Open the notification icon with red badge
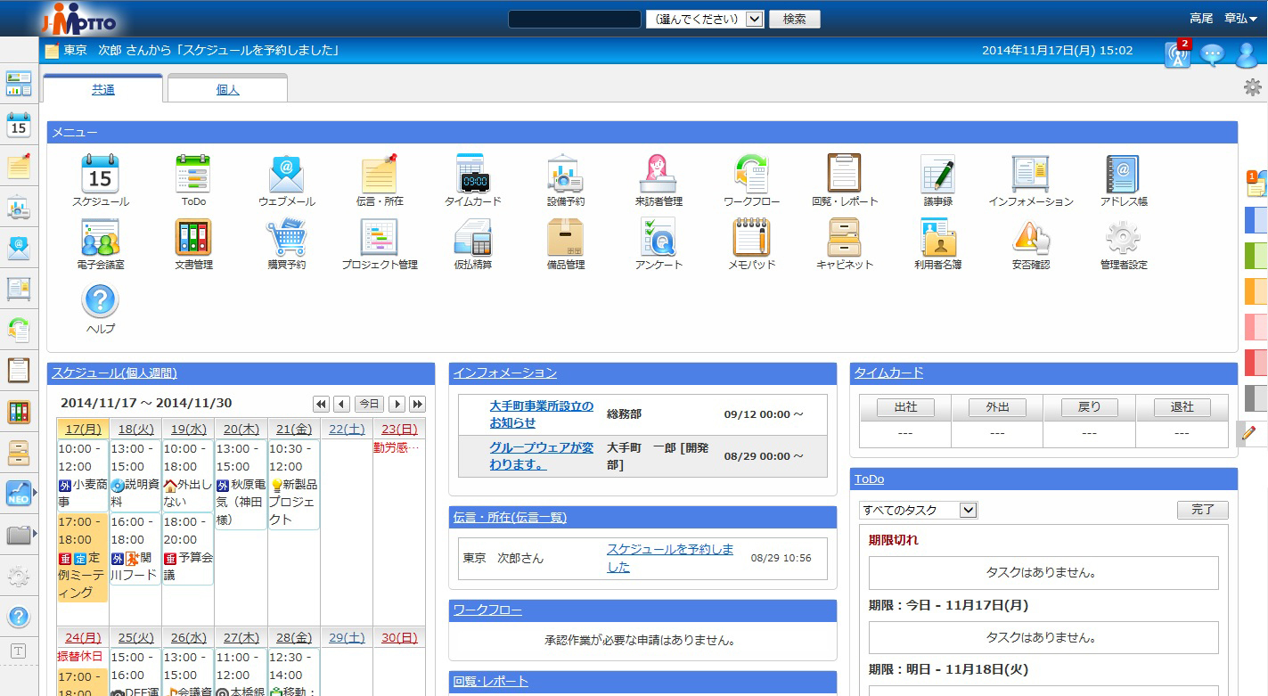The height and width of the screenshot is (696, 1268). pyautogui.click(x=1177, y=54)
